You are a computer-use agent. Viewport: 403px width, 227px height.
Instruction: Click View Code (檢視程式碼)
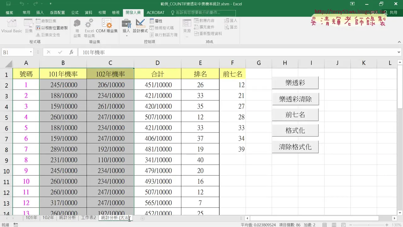click(x=162, y=28)
